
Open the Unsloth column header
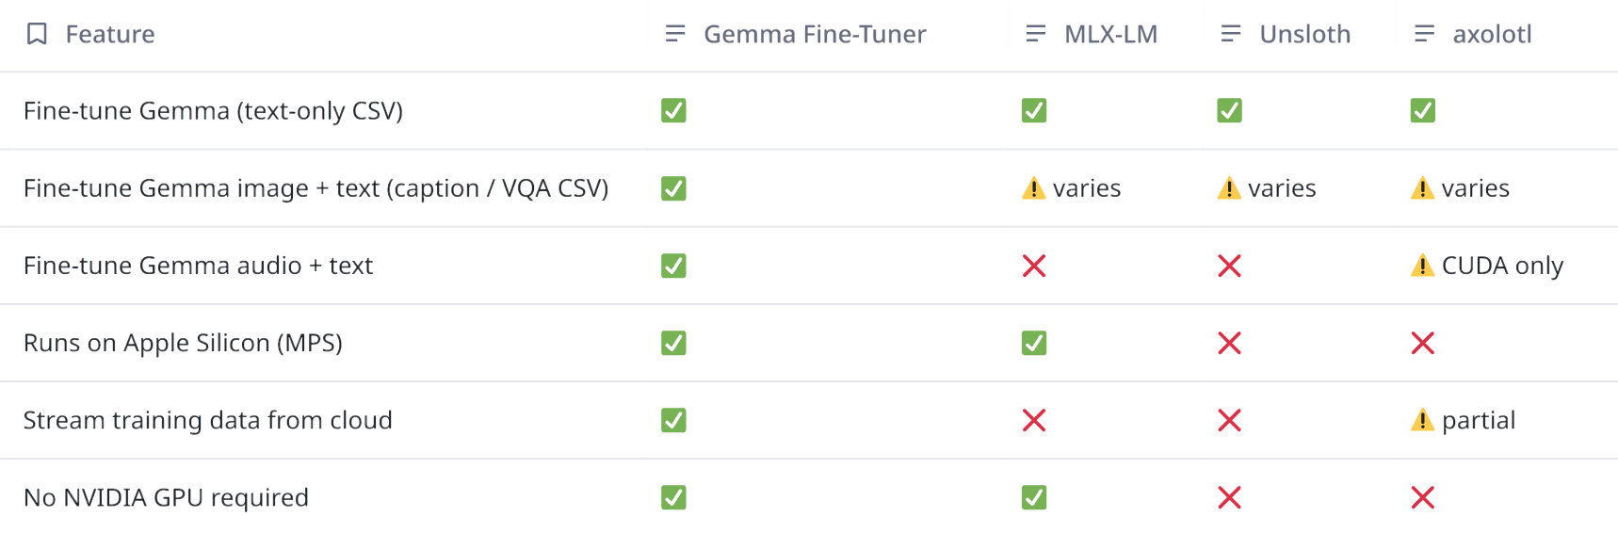coord(1304,34)
